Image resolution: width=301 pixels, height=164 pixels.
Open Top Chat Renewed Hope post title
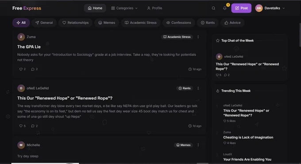click(x=247, y=66)
